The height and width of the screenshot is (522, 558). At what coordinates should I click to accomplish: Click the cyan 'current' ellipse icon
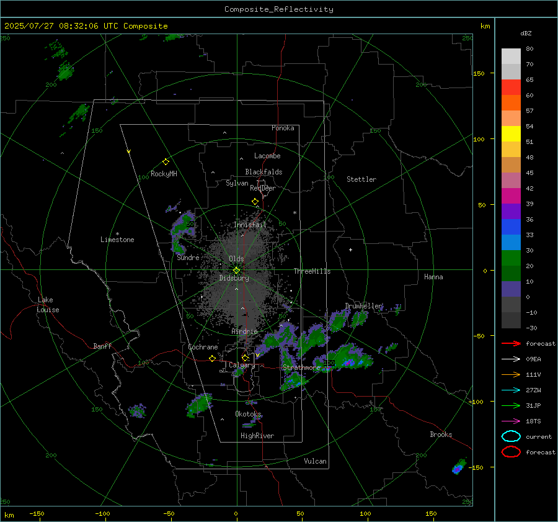tap(511, 436)
